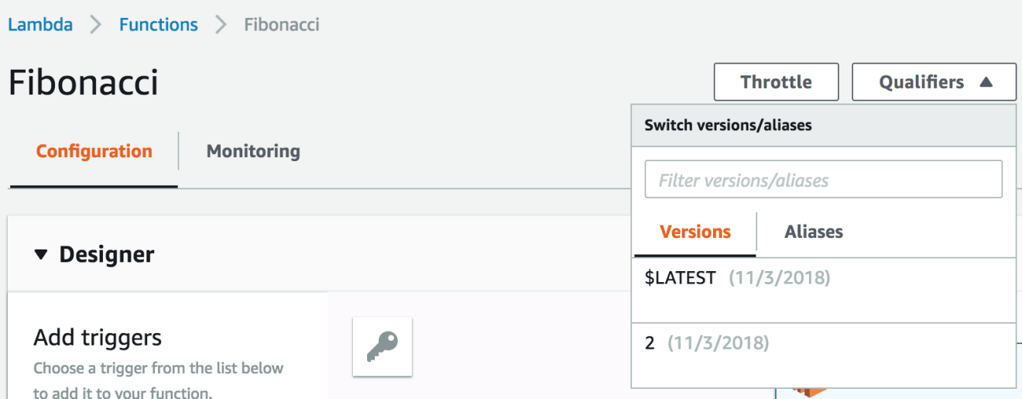The height and width of the screenshot is (399, 1022).
Task: Click the Add triggers heading
Action: pyautogui.click(x=98, y=338)
